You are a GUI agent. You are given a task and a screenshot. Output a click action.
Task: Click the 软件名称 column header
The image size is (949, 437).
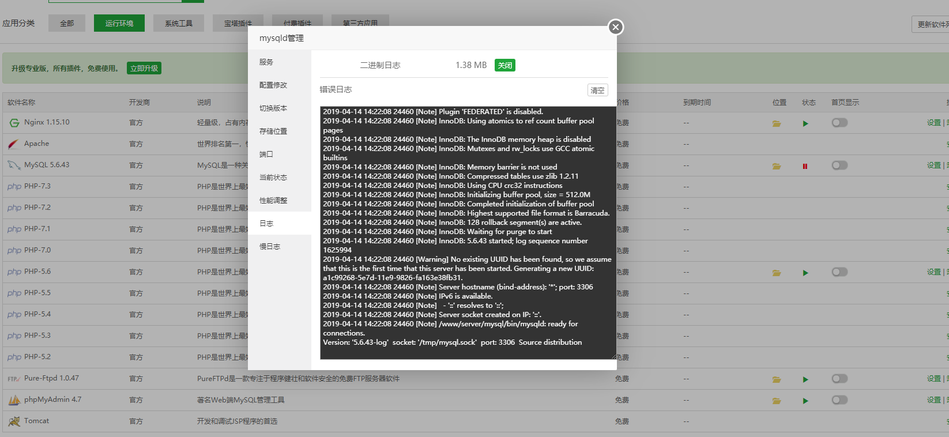[21, 103]
